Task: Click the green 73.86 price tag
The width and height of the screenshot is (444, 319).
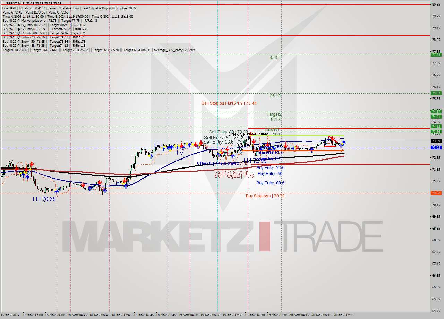Action: 436,131
